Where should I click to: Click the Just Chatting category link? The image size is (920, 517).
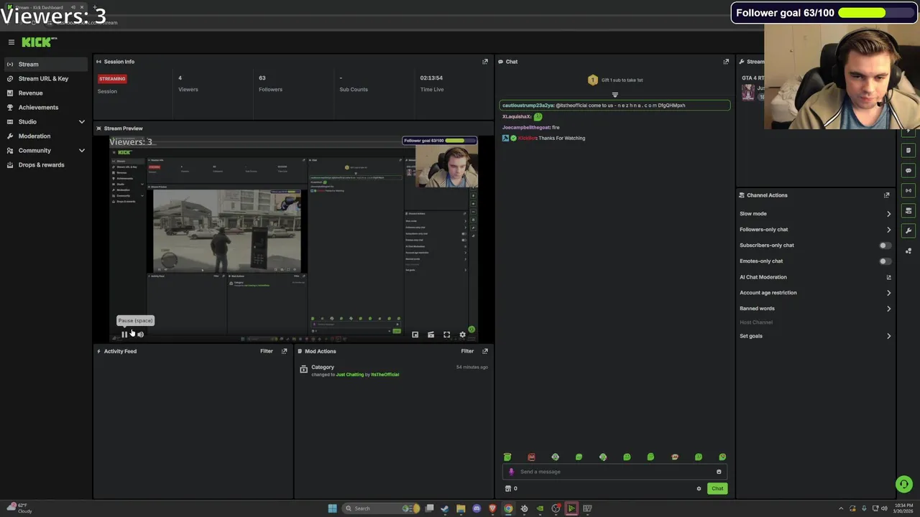click(350, 375)
